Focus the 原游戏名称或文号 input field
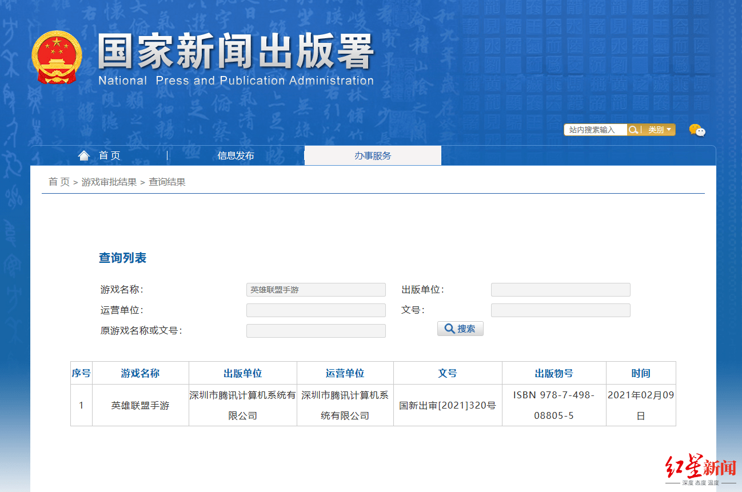 tap(316, 331)
